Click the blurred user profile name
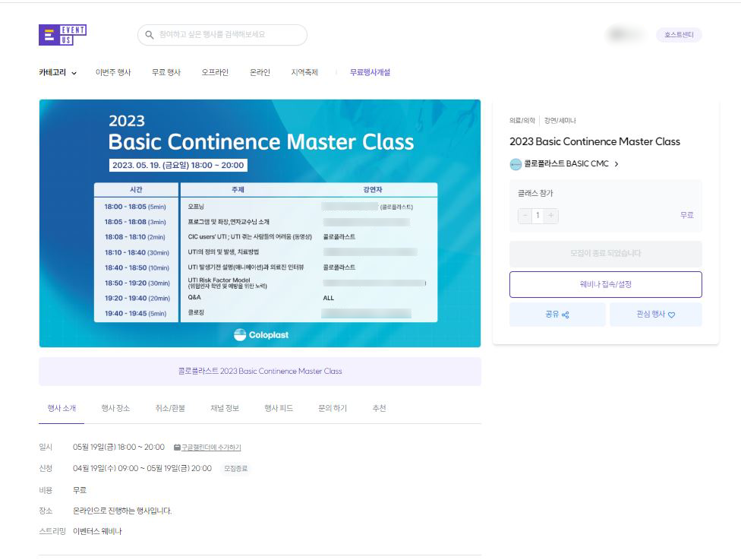Viewport: 741px width, 560px height. coord(626,34)
